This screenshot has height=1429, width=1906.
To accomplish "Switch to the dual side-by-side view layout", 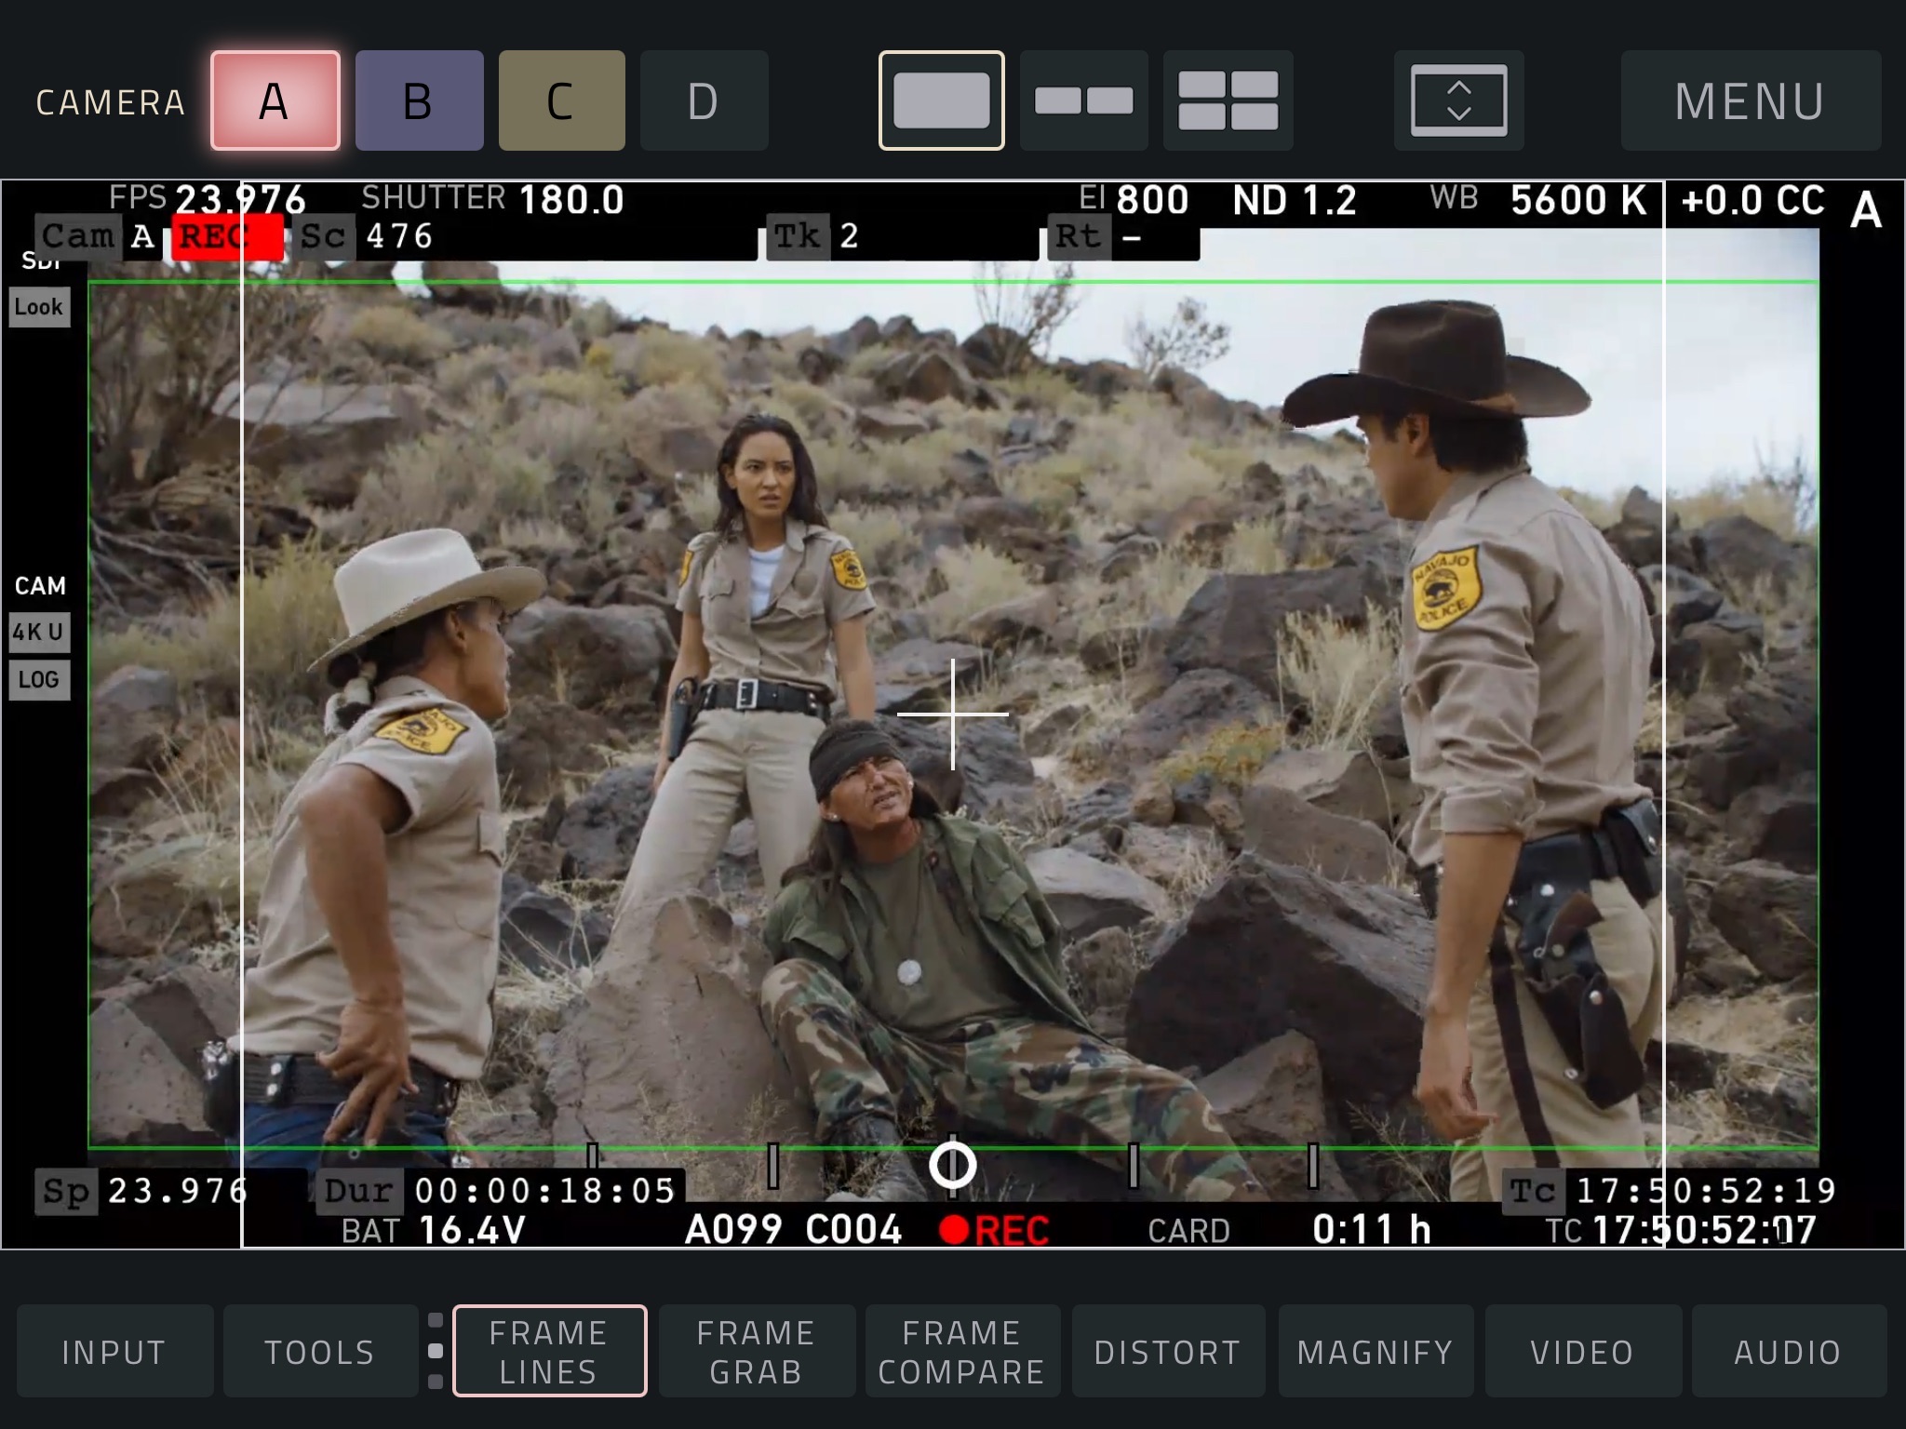I will coord(1084,100).
